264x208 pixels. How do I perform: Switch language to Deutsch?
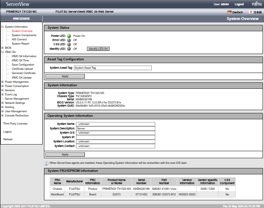[238, 12]
